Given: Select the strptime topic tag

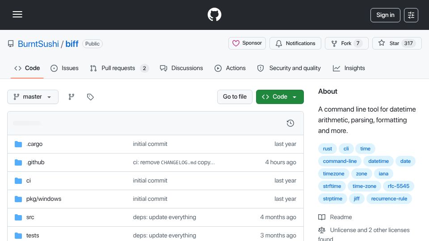Looking at the screenshot, I should point(332,199).
